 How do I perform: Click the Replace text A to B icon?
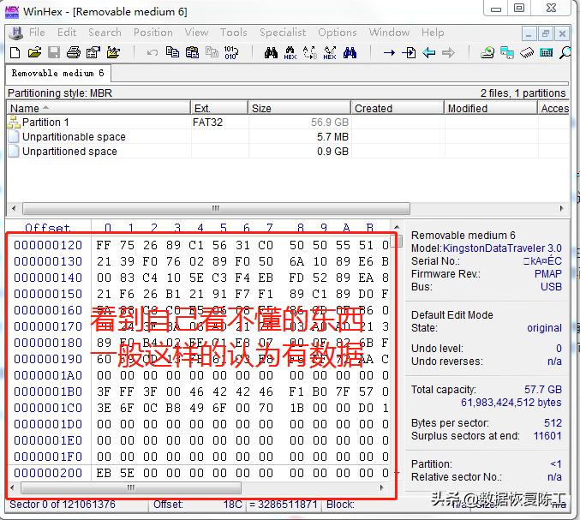(310, 53)
